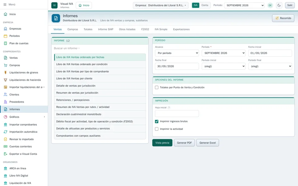This screenshot has height=186, width=298.
Task: Switch to the Compras tab
Action: point(73,29)
